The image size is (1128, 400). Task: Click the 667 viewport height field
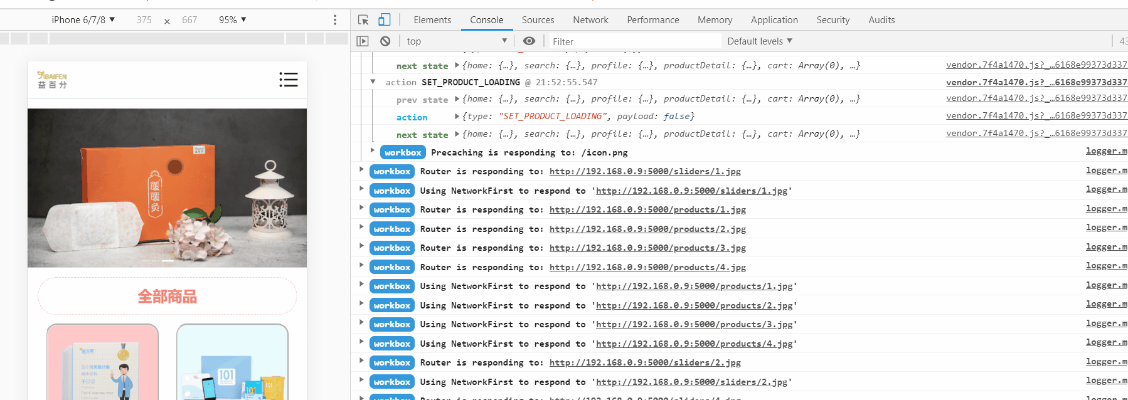pyautogui.click(x=189, y=20)
